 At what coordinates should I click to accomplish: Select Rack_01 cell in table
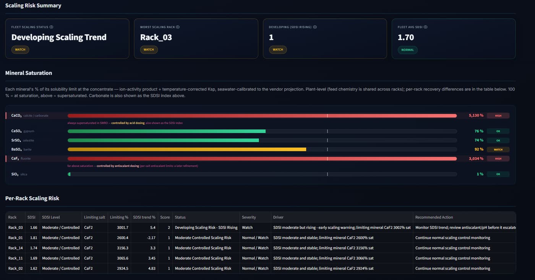16,238
